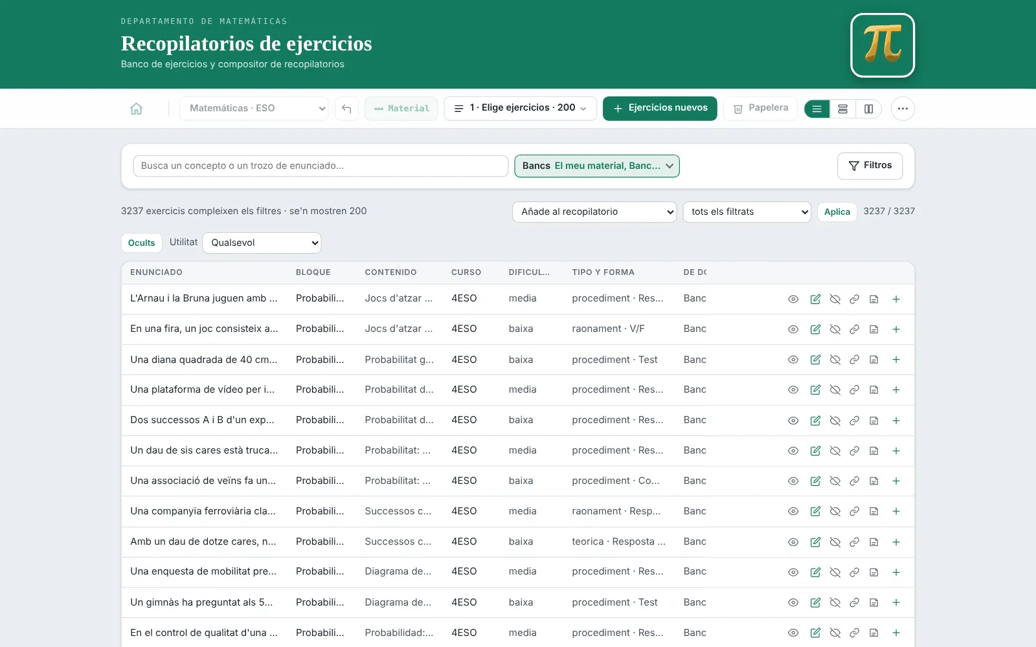This screenshot has width=1036, height=647.
Task: Edit the "L'Arnau i la Bruna" exercise
Action: pos(815,299)
